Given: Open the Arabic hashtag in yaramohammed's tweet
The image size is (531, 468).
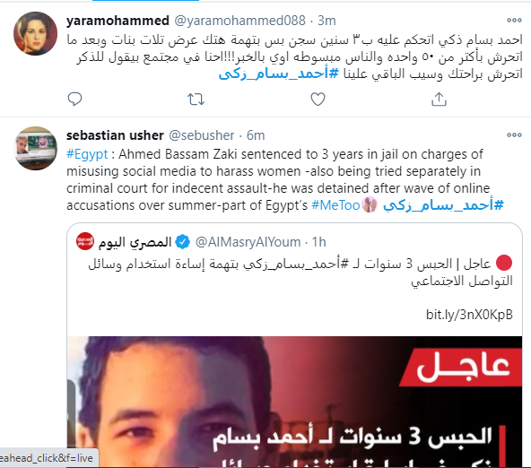Looking at the screenshot, I should (x=278, y=74).
